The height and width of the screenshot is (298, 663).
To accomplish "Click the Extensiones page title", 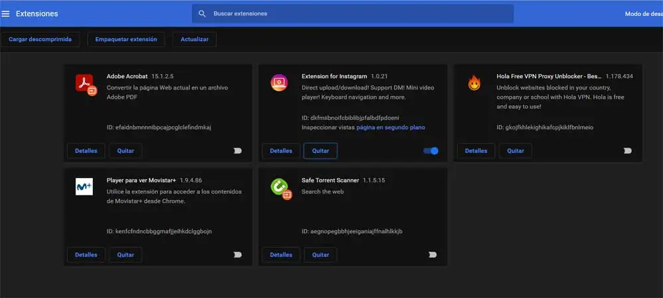I will pos(36,13).
